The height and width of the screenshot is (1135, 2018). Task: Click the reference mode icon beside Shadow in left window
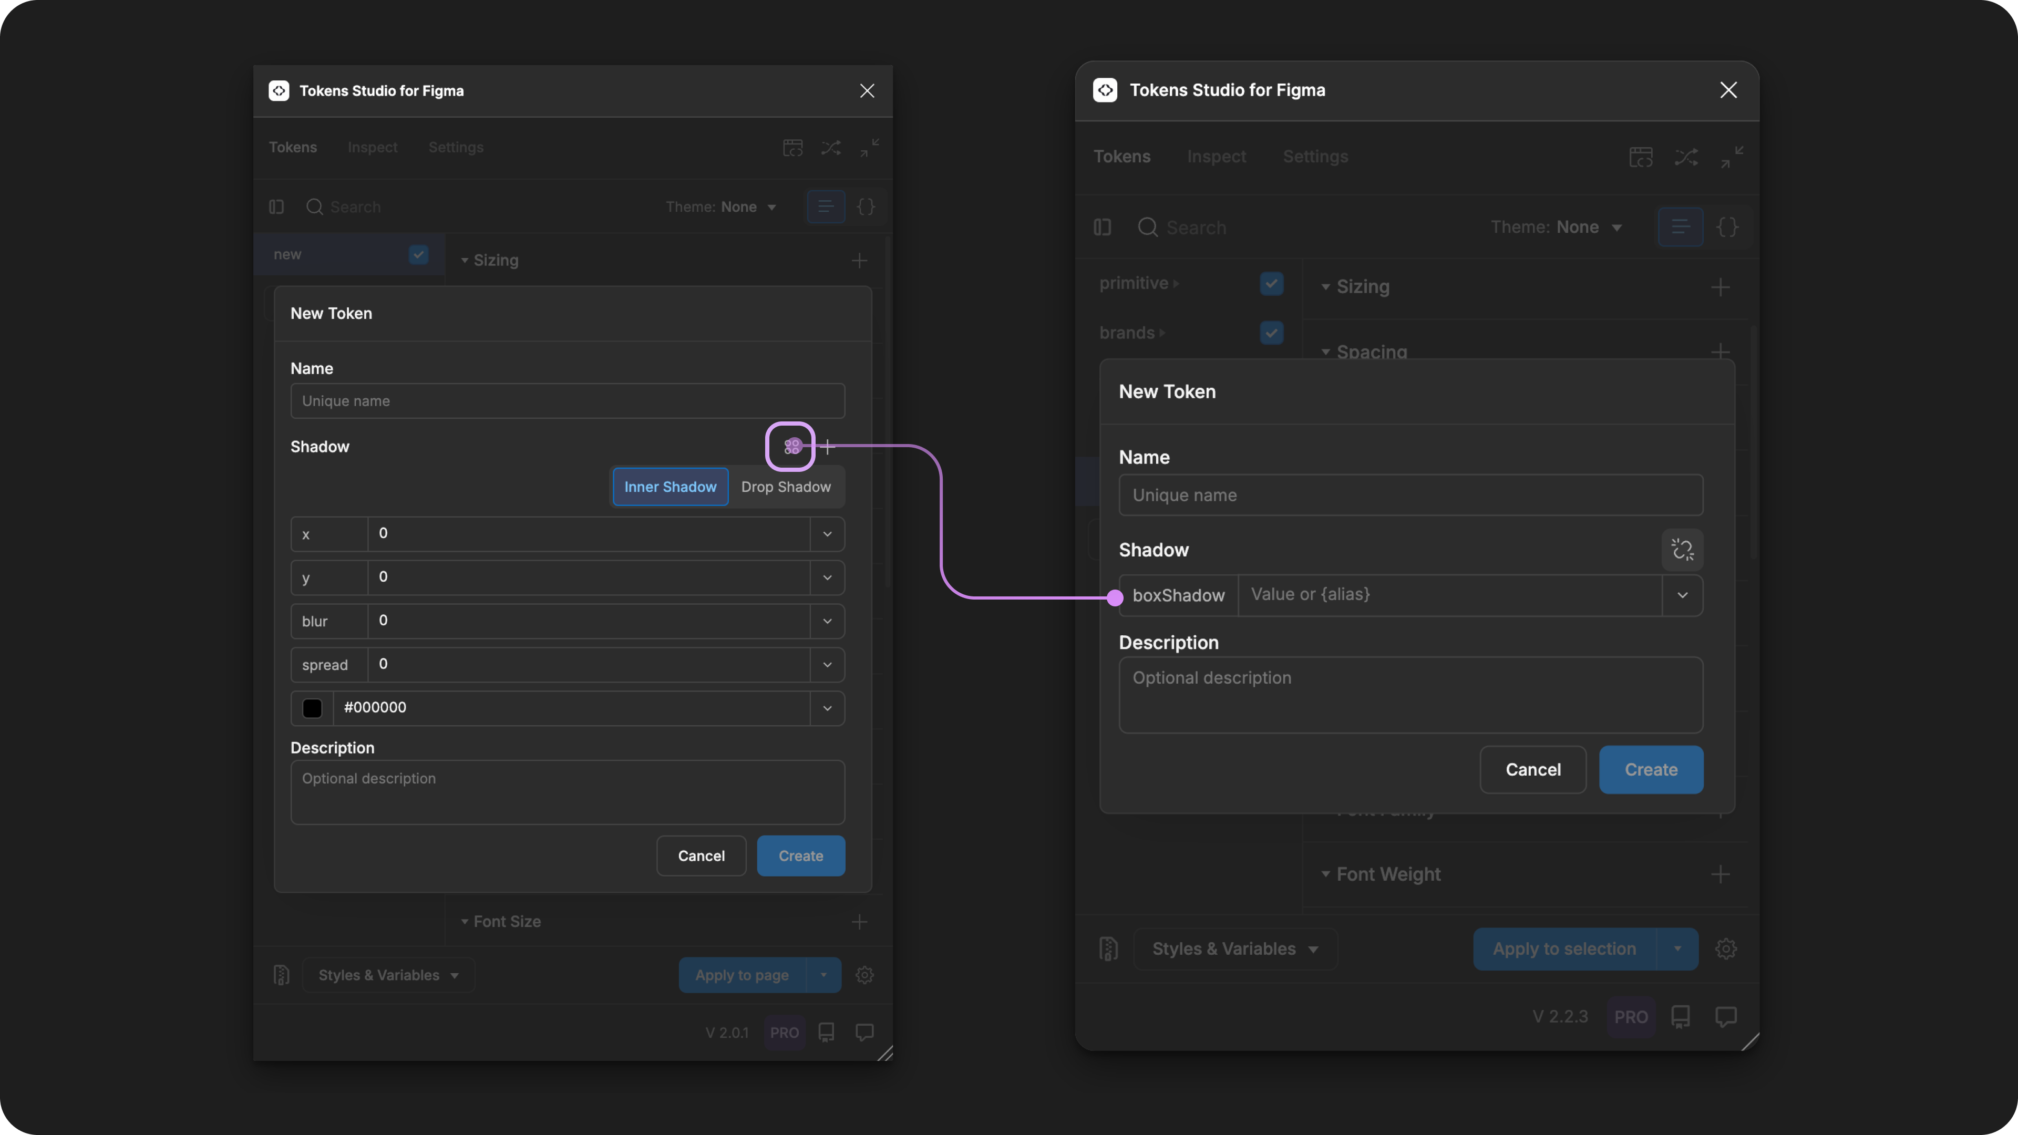791,447
